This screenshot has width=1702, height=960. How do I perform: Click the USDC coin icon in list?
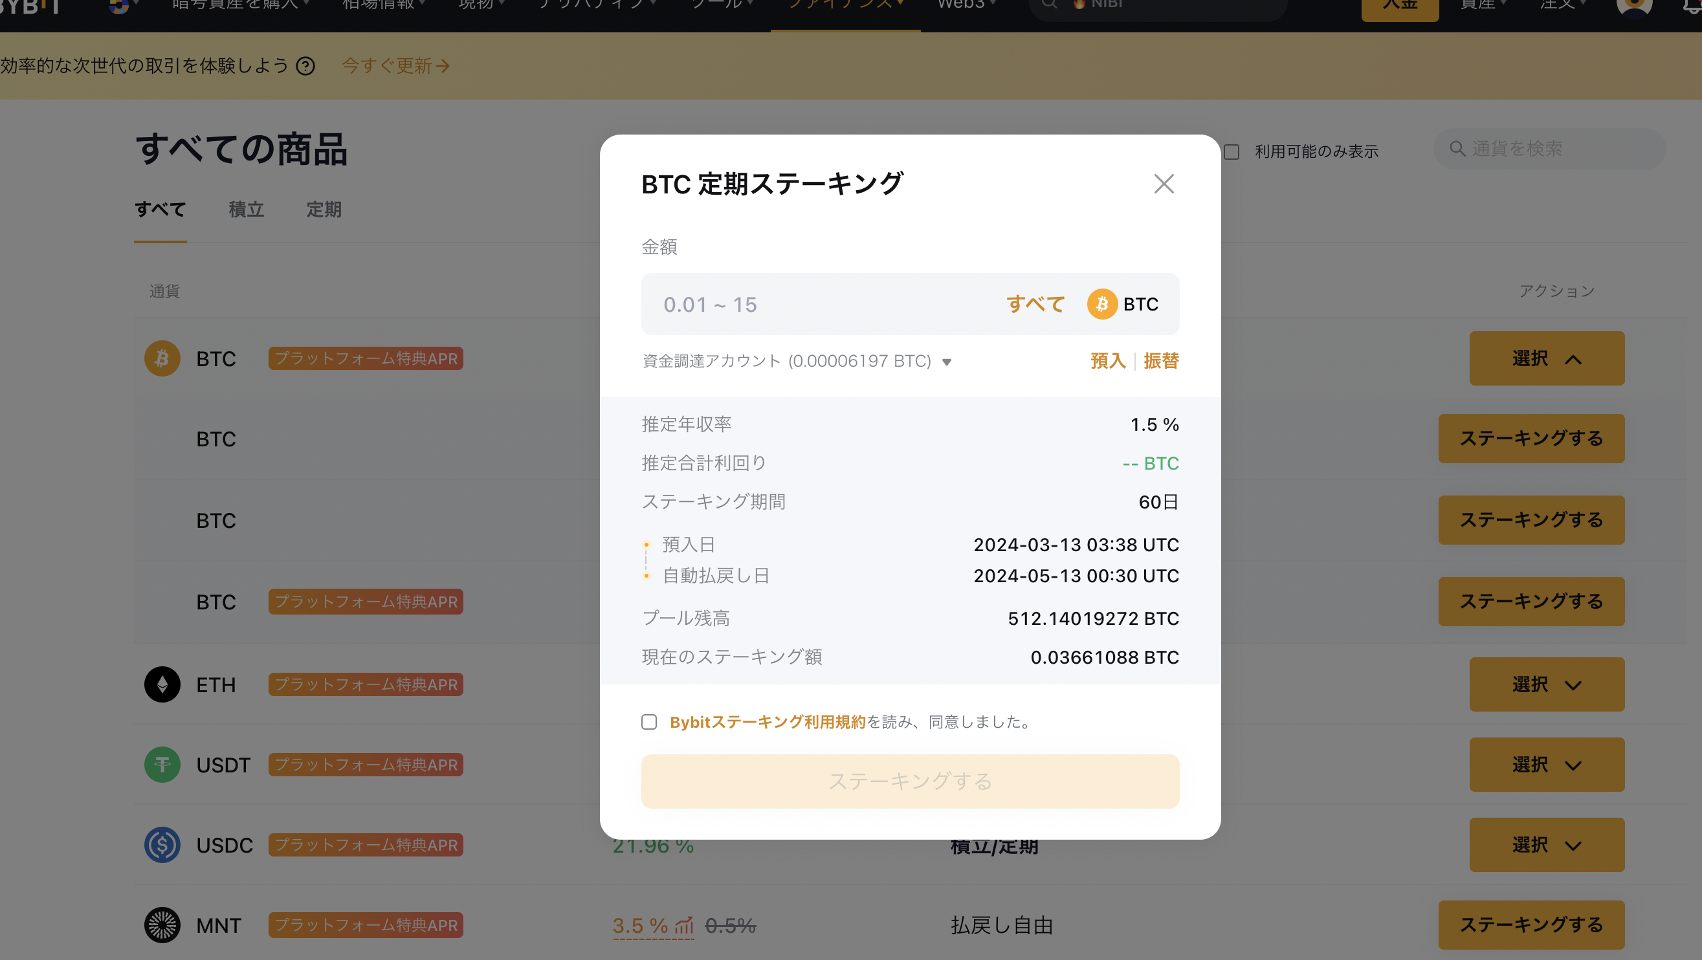(x=162, y=844)
